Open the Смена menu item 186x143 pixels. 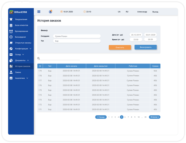[x=18, y=72]
